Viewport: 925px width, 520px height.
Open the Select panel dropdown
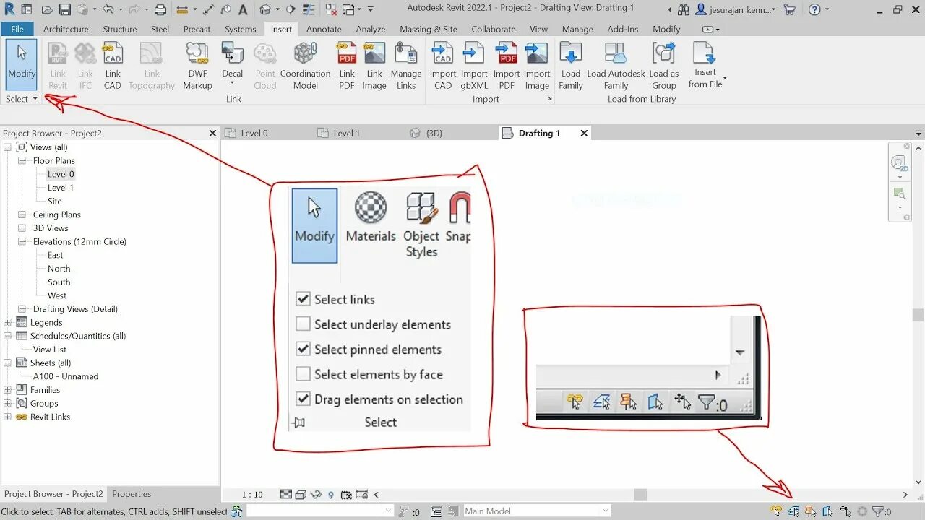pos(22,99)
